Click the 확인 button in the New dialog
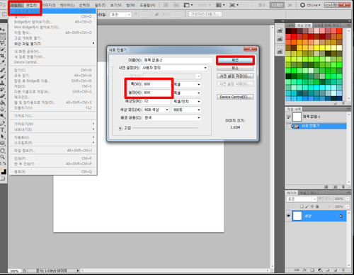Screen dimensions: 354x275 pos(235,60)
